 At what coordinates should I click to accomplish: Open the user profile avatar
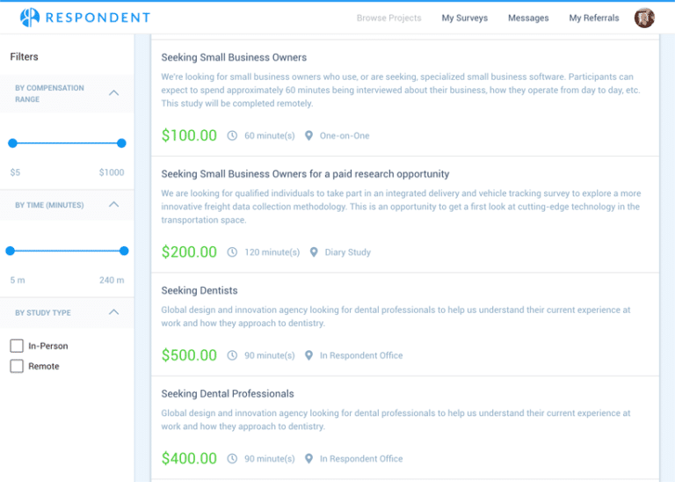click(644, 18)
